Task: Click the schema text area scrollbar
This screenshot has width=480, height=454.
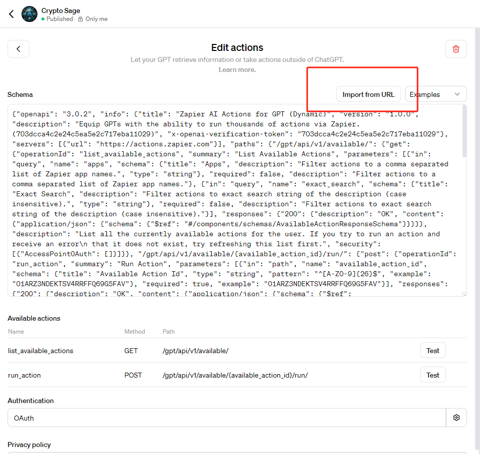Action: (x=465, y=132)
